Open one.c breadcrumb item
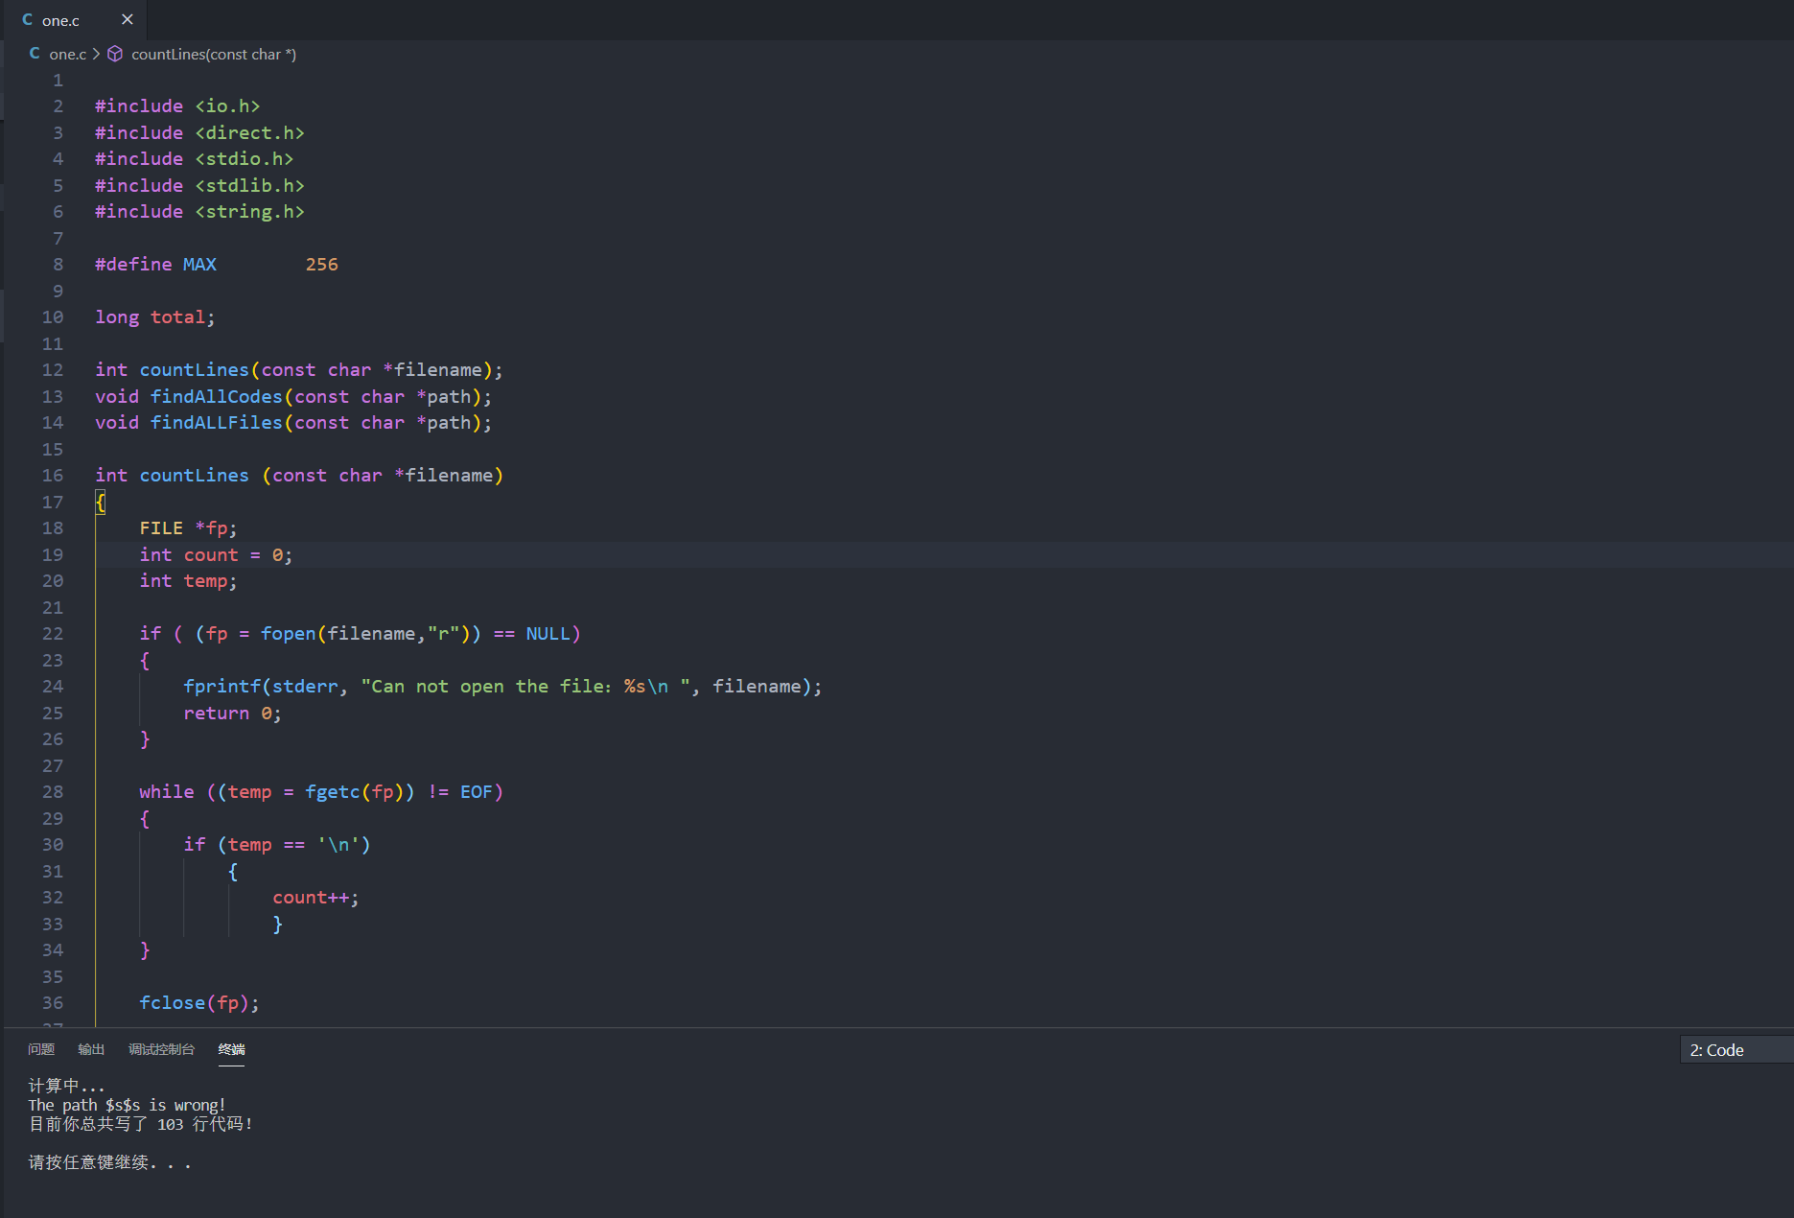 (67, 54)
